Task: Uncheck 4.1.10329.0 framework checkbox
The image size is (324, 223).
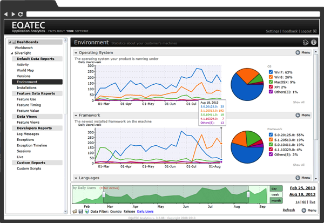Action: click(271, 150)
